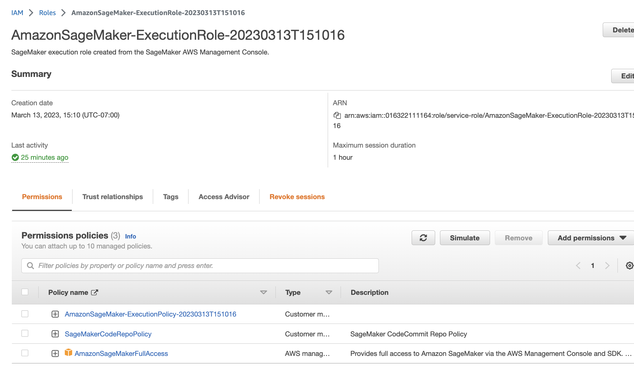Click the 'AWS manag…' type cell
Image resolution: width=634 pixels, height=371 pixels.
pos(307,354)
